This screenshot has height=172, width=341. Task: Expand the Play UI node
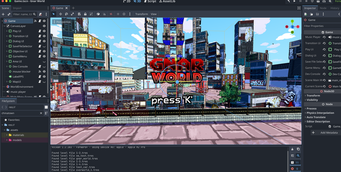click(7, 31)
